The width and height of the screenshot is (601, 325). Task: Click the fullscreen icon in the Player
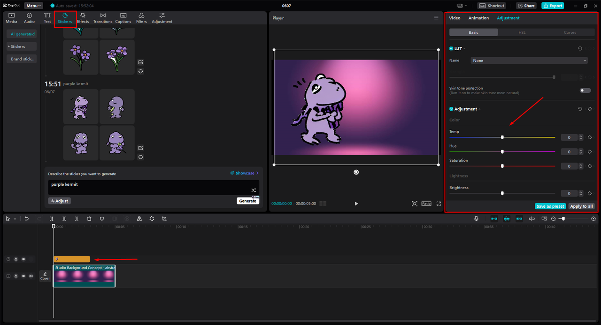tap(439, 204)
